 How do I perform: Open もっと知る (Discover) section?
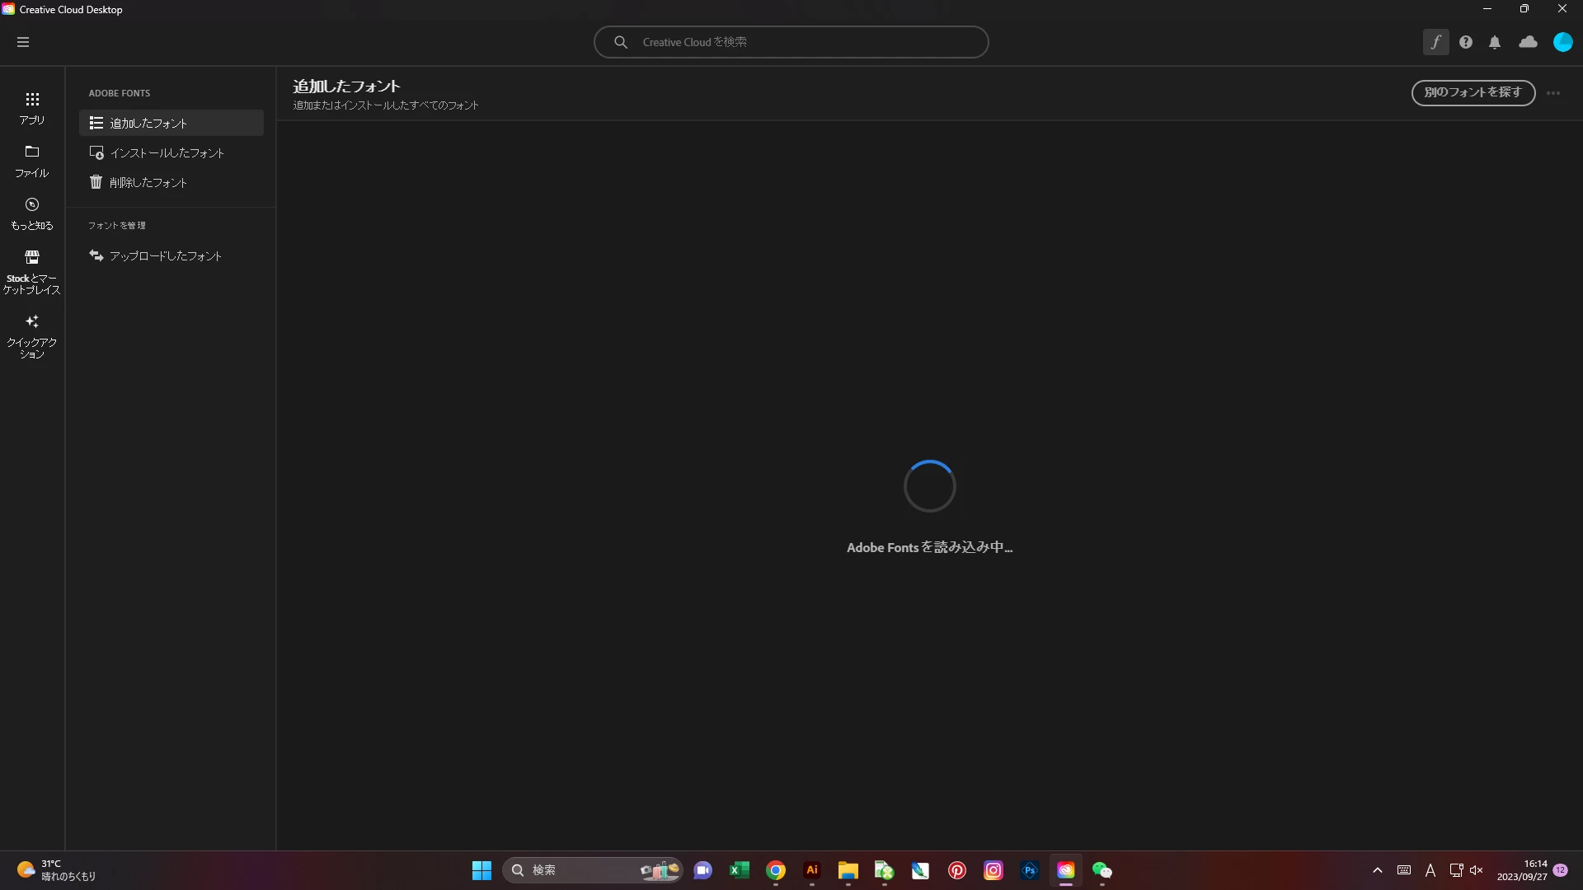(x=32, y=213)
